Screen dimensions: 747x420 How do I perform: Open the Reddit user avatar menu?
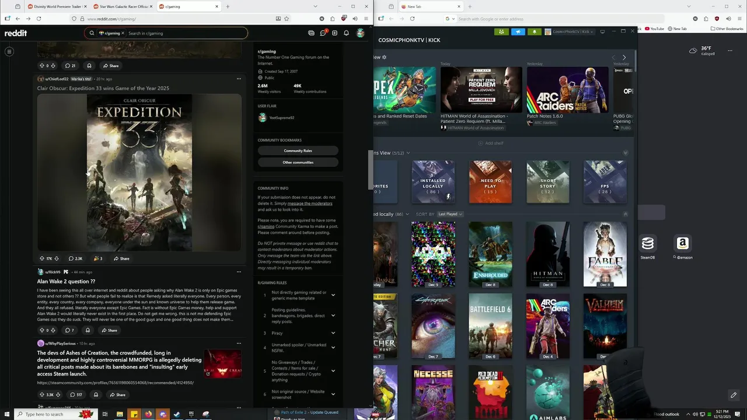[x=361, y=33]
